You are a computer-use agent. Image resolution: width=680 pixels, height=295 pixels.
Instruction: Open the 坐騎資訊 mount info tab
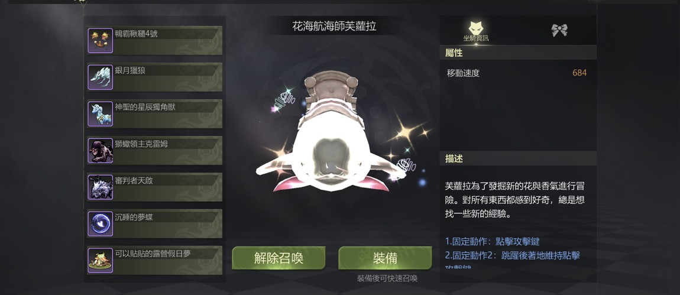tap(476, 31)
